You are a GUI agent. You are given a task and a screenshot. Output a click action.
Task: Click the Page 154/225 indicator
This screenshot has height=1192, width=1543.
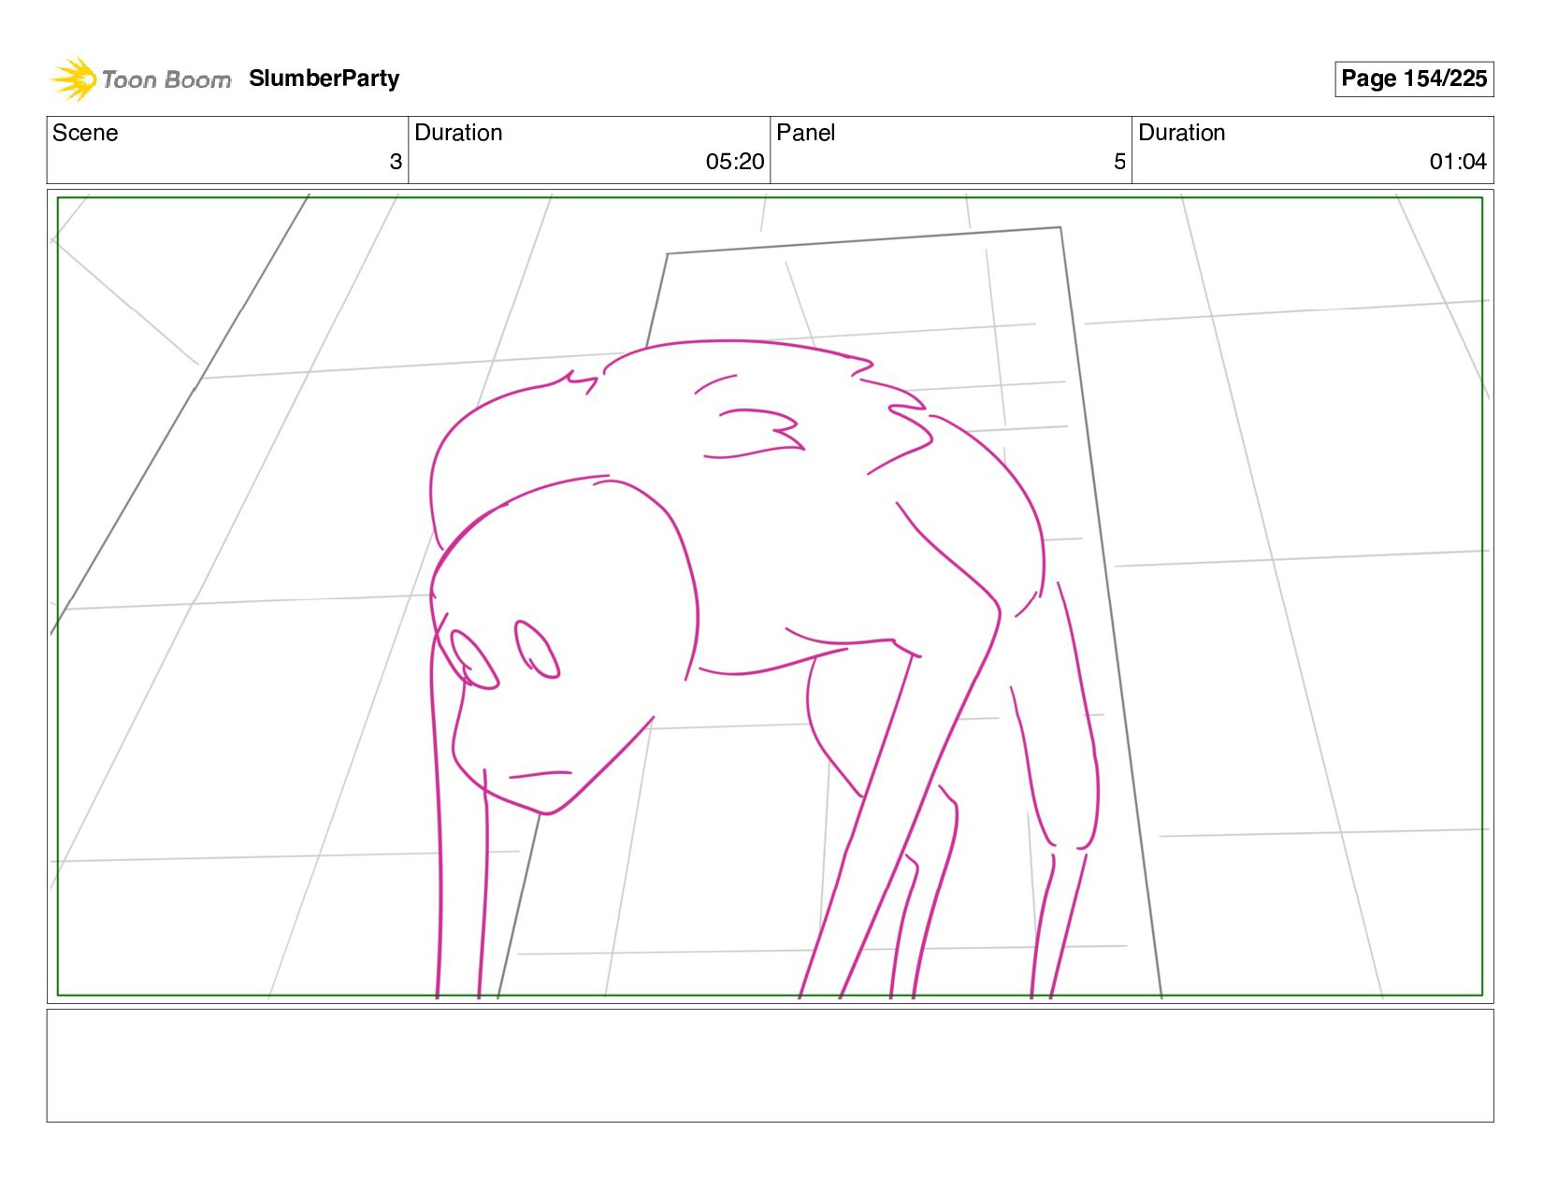1413,79
